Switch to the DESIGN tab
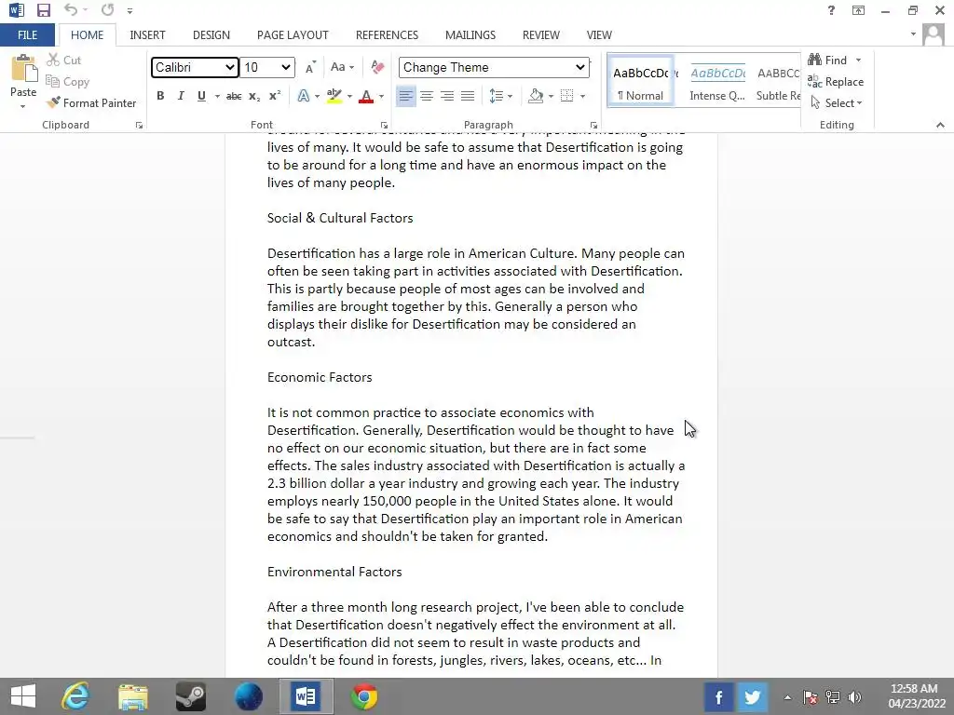 pos(211,35)
